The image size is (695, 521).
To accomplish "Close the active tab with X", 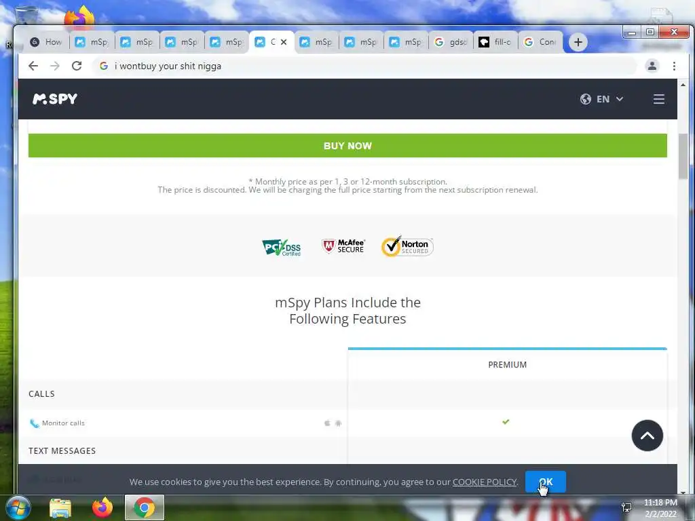I will 284,42.
